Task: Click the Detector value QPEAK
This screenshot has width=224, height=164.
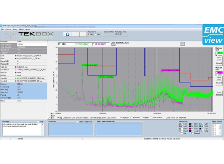Action: tap(32, 84)
